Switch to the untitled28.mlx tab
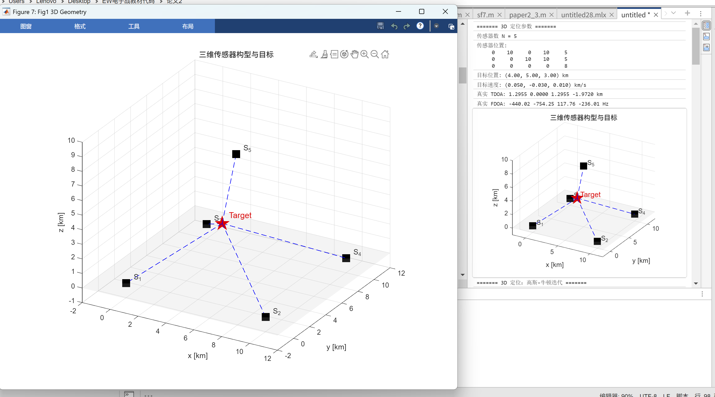This screenshot has height=397, width=715. click(584, 15)
